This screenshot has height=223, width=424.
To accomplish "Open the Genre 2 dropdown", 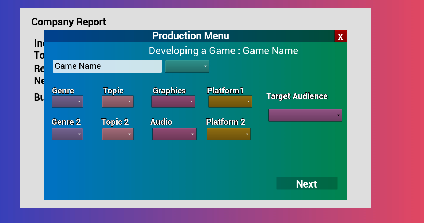I will pyautogui.click(x=67, y=134).
